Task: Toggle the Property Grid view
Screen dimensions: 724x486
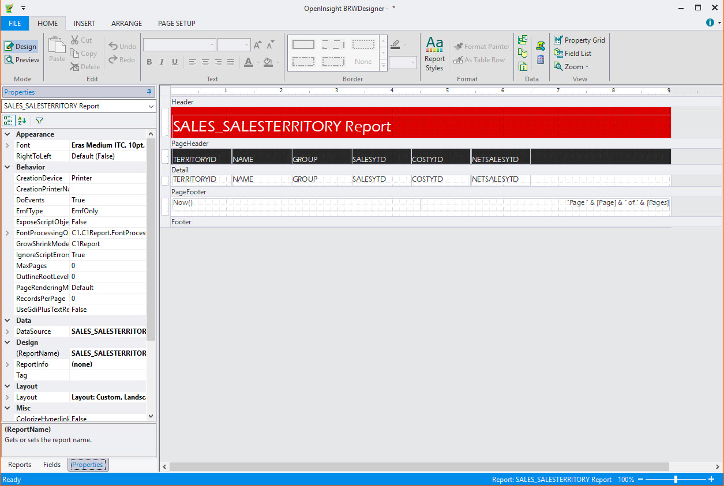Action: 579,40
